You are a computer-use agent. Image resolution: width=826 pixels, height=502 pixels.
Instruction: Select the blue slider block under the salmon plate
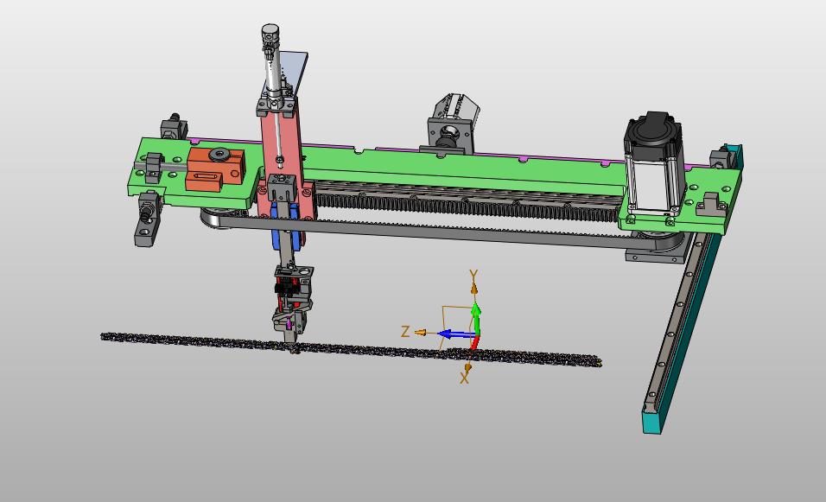click(287, 229)
